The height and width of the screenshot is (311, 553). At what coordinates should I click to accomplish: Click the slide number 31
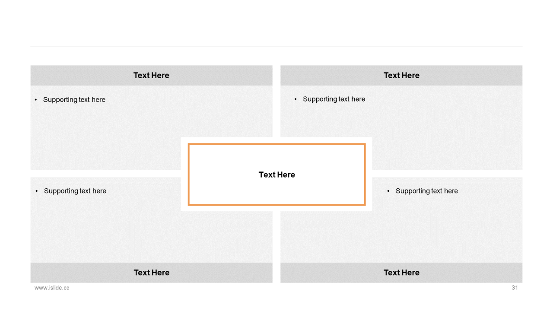515,288
